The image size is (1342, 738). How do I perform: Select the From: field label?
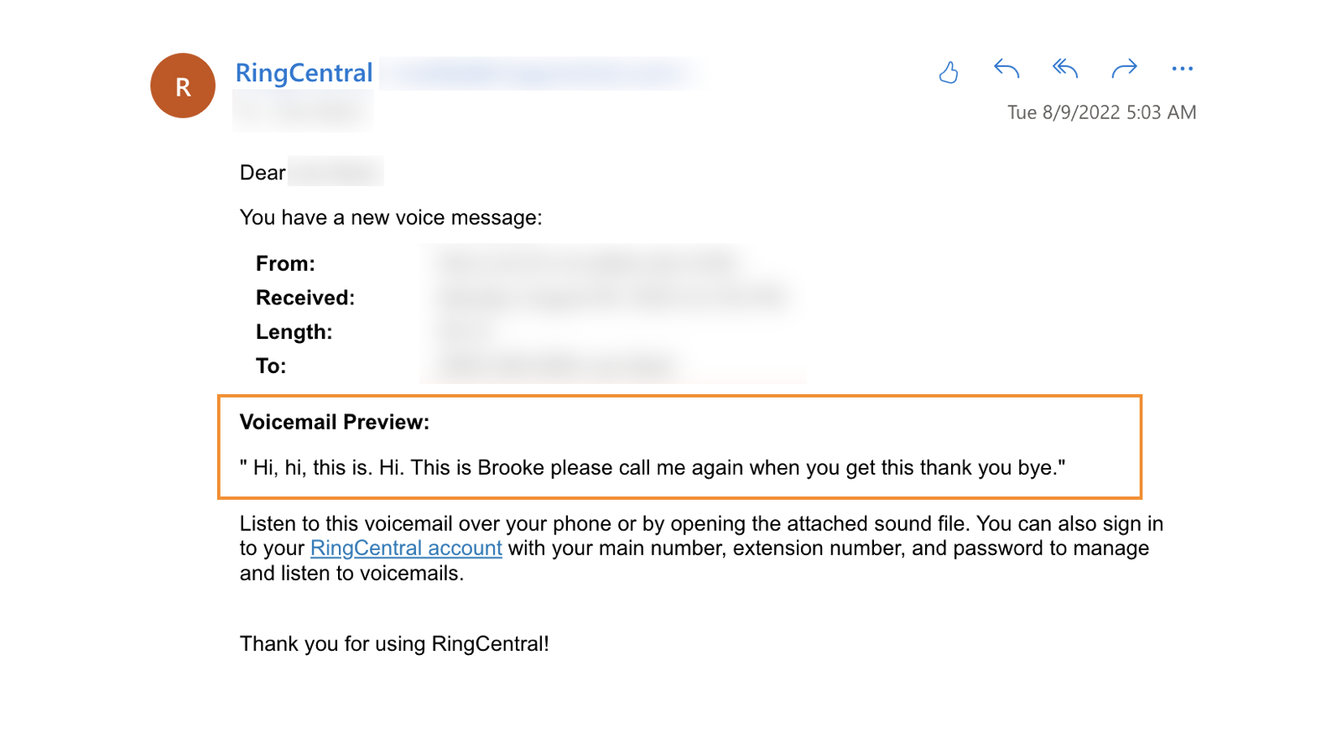point(285,263)
